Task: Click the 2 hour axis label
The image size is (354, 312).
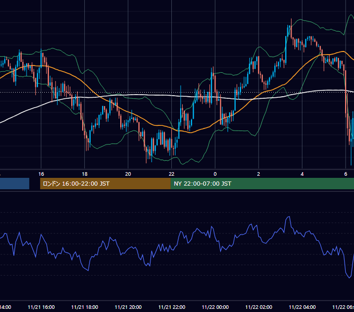Action: coord(259,174)
